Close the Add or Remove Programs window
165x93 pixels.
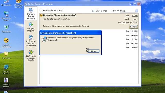coord(139,4)
